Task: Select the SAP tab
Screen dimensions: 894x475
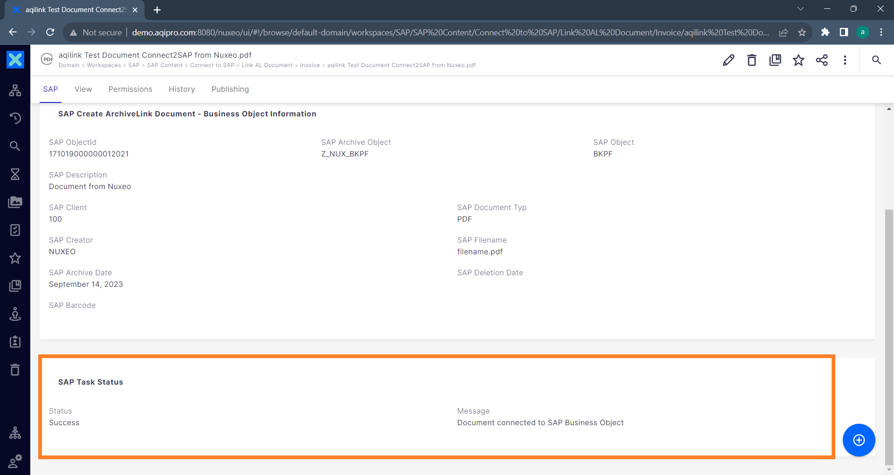Action: coord(51,89)
